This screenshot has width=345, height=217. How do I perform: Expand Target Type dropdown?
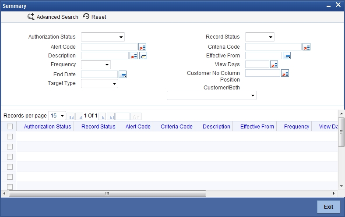pyautogui.click(x=99, y=83)
